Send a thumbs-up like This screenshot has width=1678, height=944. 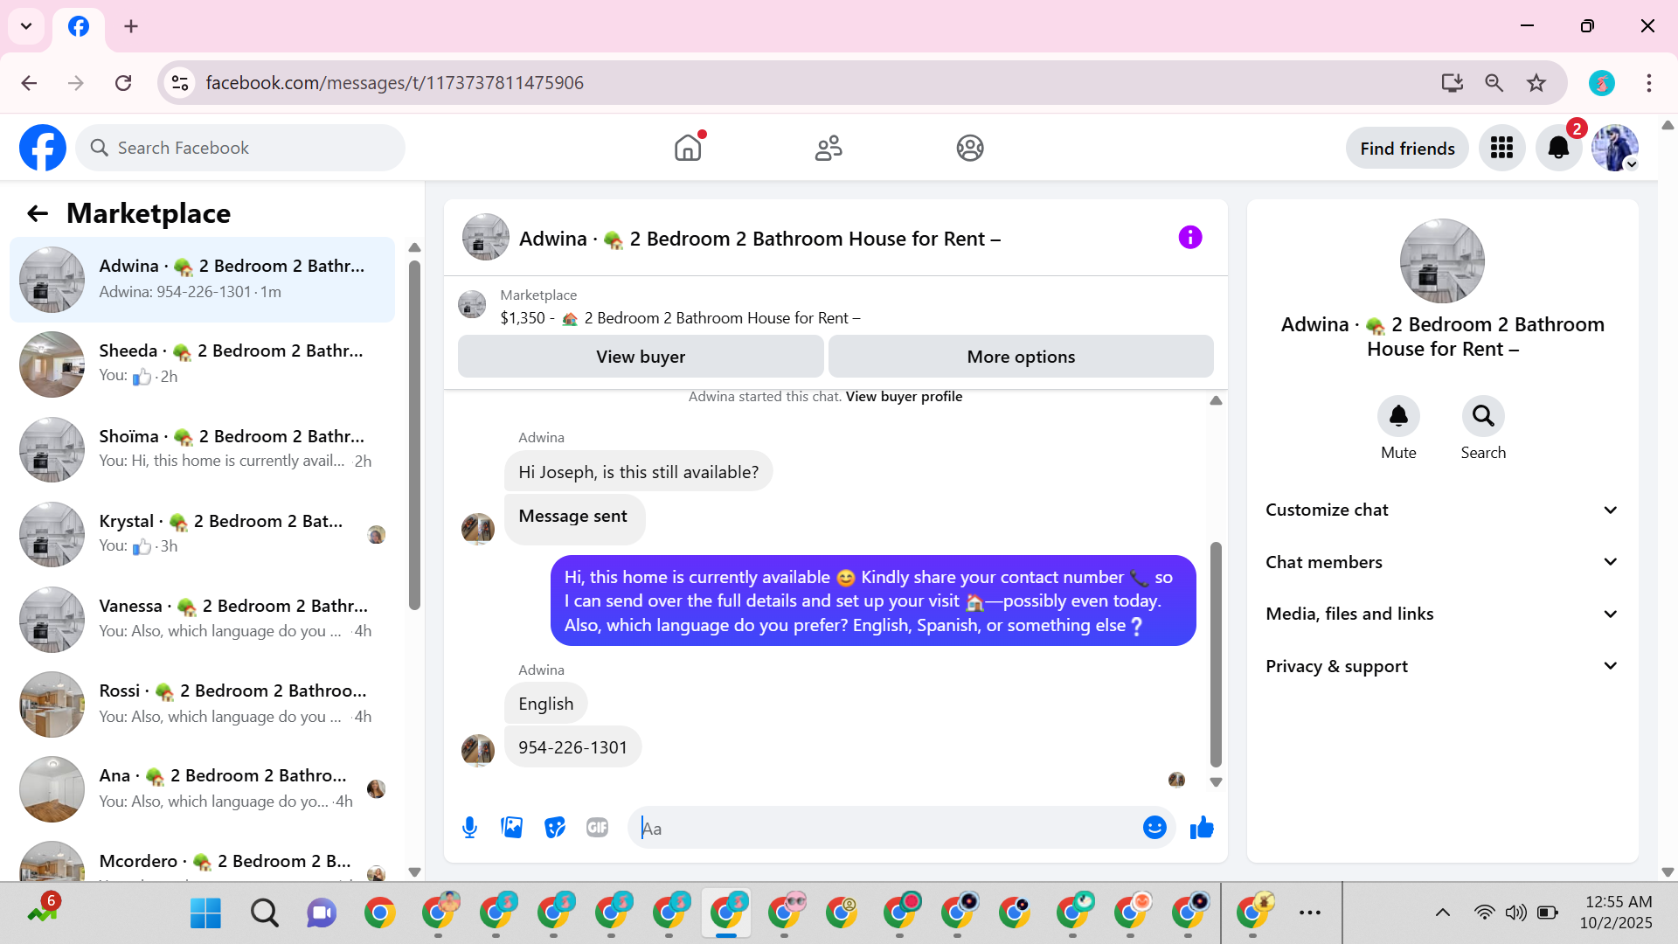pos(1202,828)
